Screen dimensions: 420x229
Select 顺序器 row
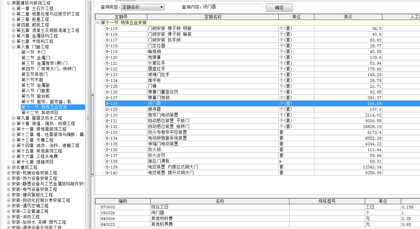click(263, 109)
